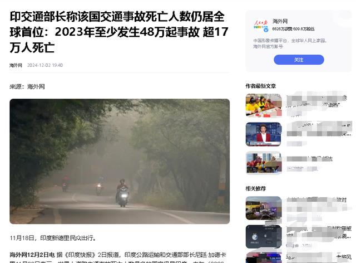The width and height of the screenshot is (356, 263).
Task: Click the article headline about India traffic deaths
Action: click(119, 32)
